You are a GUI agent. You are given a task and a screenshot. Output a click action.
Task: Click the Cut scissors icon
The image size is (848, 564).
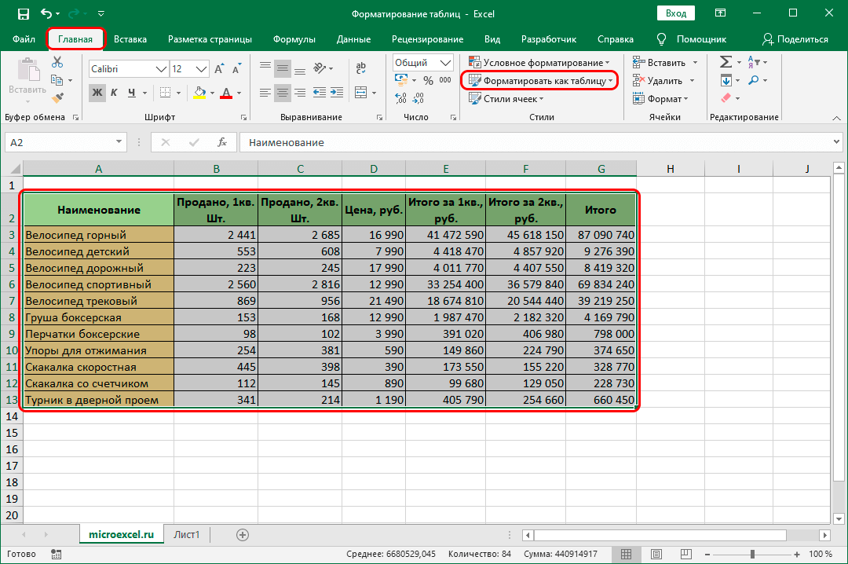coord(57,63)
